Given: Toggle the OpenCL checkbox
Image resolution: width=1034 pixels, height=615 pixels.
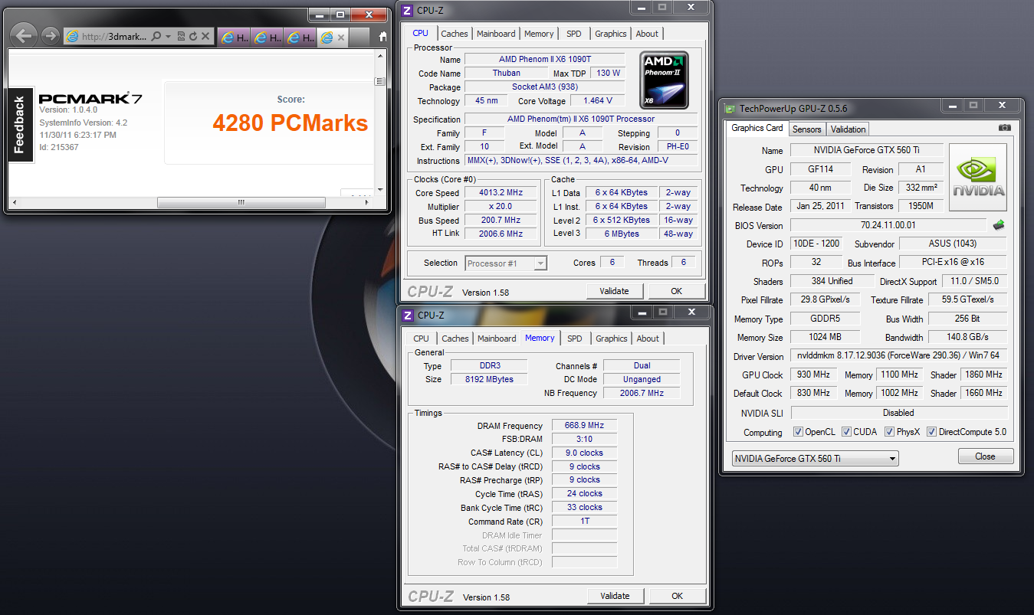Looking at the screenshot, I should [797, 432].
